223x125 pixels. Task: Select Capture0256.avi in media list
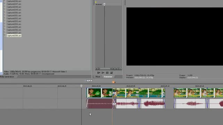14,30
